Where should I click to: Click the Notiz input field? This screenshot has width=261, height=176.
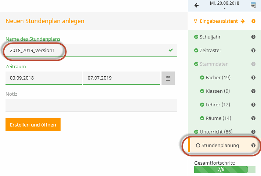coord(91,106)
